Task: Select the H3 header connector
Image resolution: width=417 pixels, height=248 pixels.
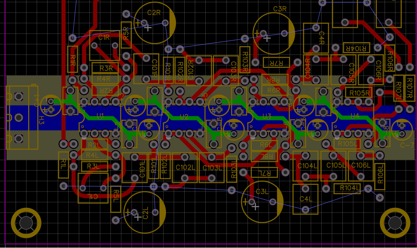Action: tap(22, 117)
